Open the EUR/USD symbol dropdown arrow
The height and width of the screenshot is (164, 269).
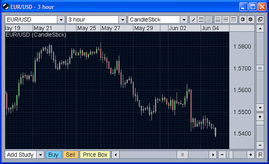(61, 20)
